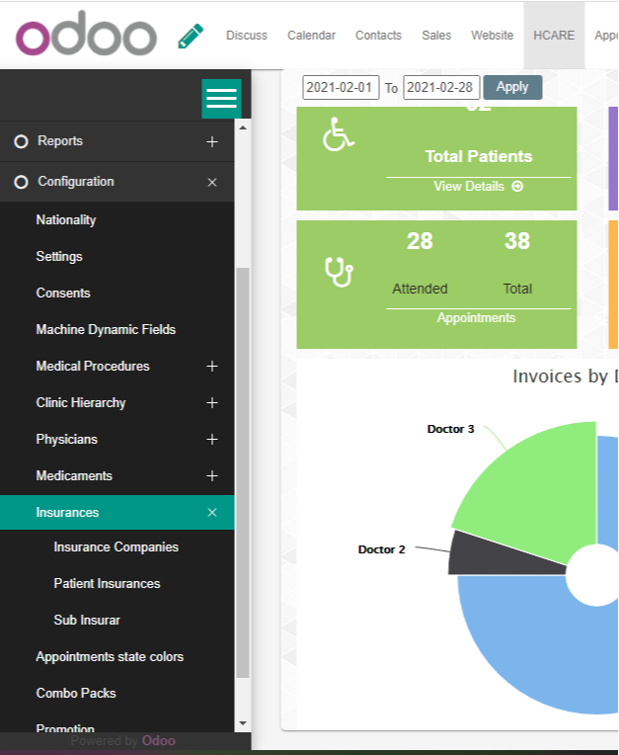
Task: Click the Odoo logo
Action: click(86, 36)
